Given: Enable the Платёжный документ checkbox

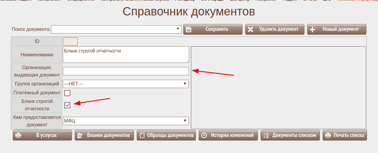Looking at the screenshot, I should (x=67, y=93).
